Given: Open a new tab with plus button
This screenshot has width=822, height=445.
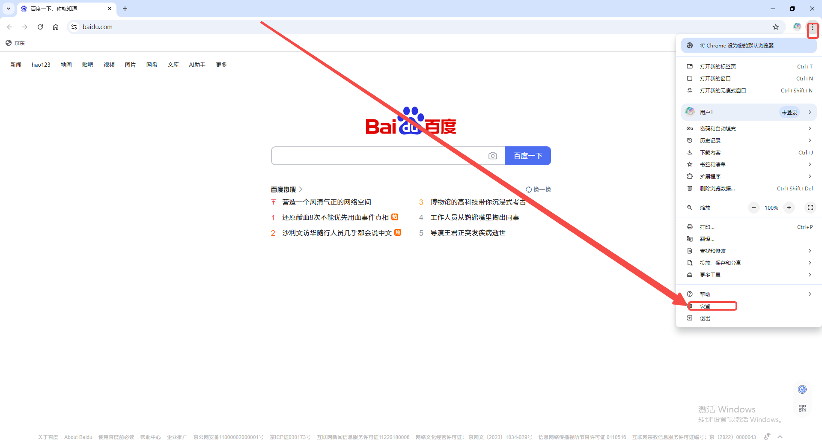Looking at the screenshot, I should point(125,9).
